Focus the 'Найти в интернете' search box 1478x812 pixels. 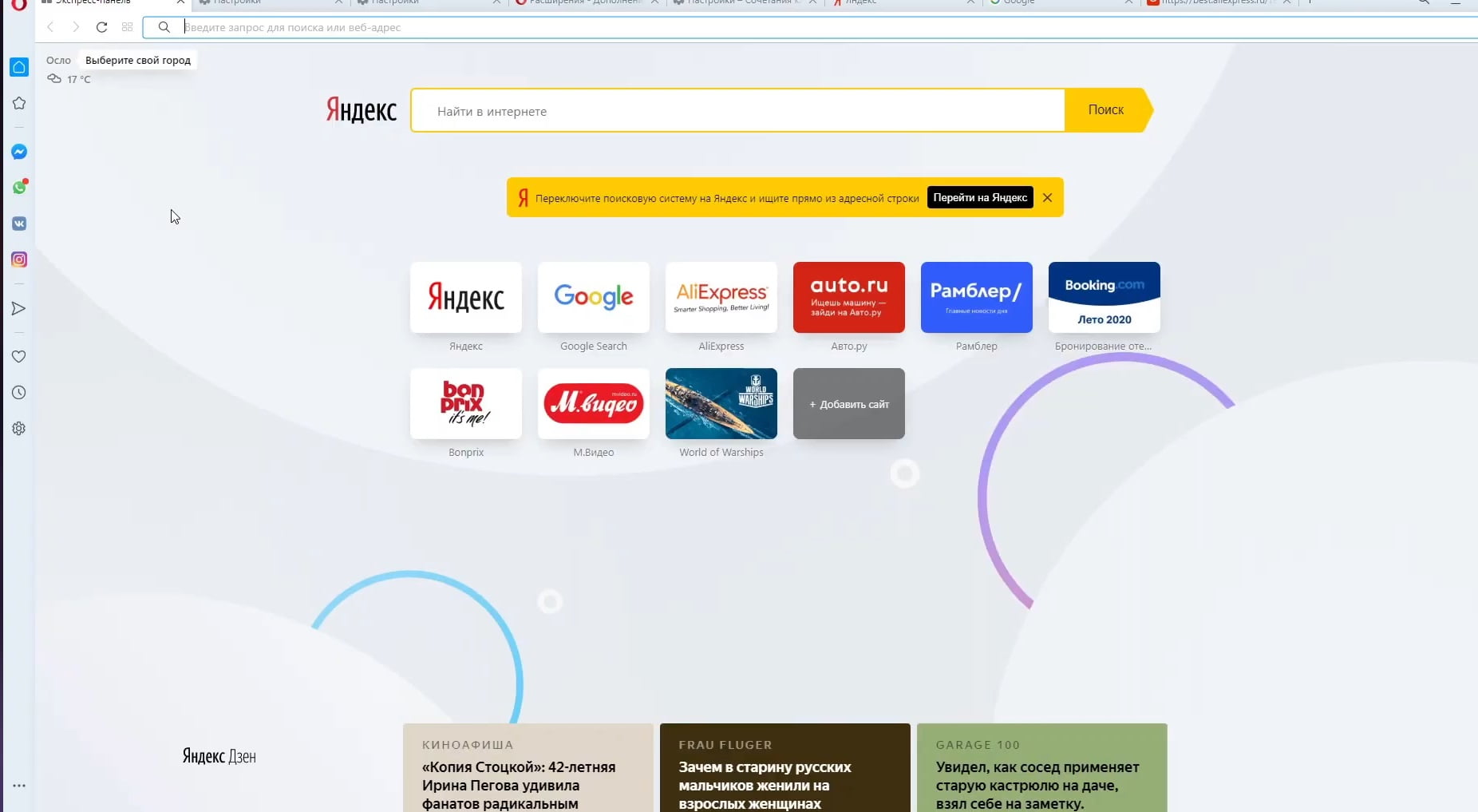pos(738,110)
